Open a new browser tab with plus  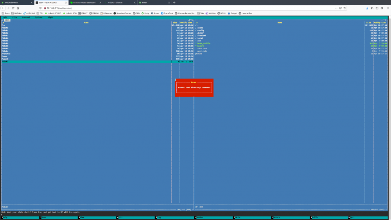[174, 2]
